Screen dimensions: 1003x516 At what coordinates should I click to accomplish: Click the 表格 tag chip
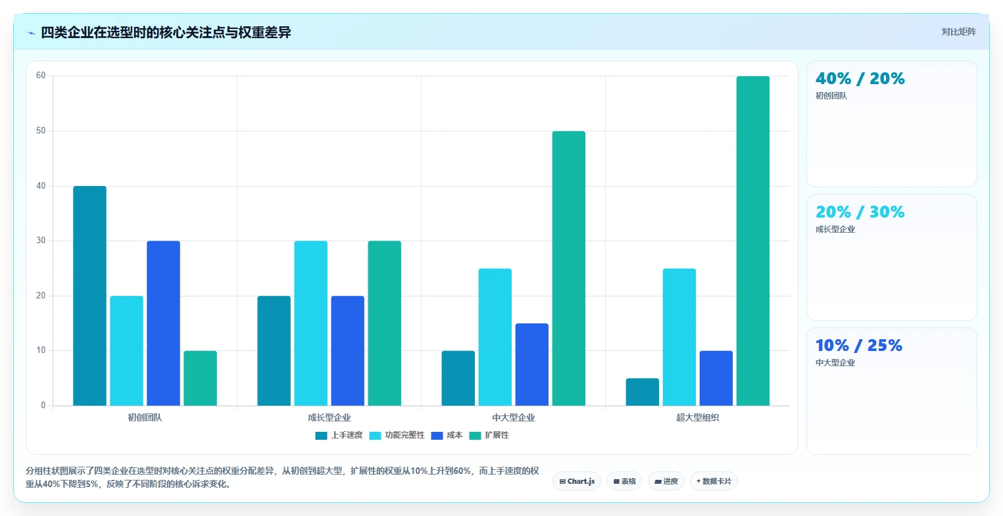pyautogui.click(x=624, y=481)
